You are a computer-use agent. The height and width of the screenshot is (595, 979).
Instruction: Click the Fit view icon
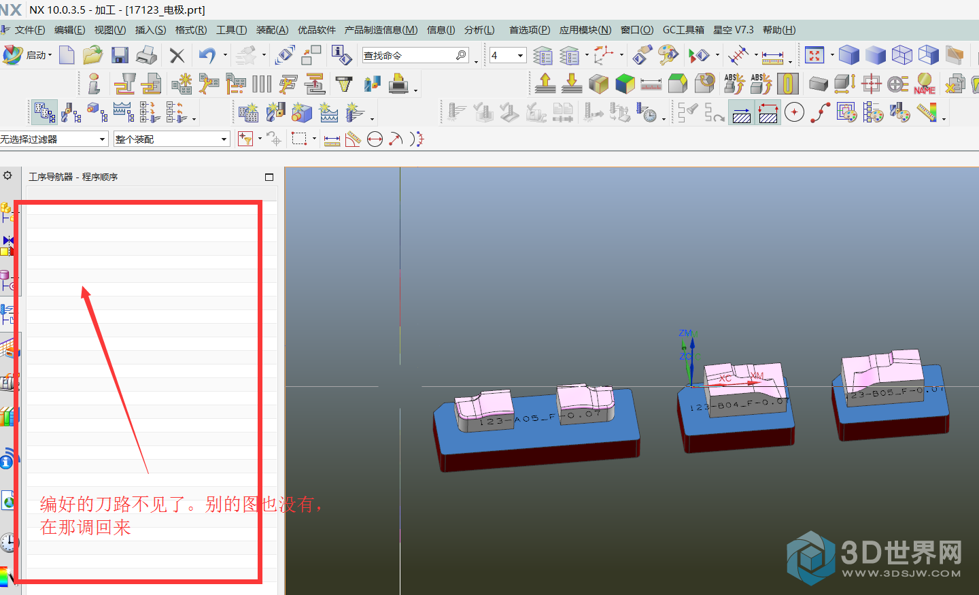click(x=814, y=55)
